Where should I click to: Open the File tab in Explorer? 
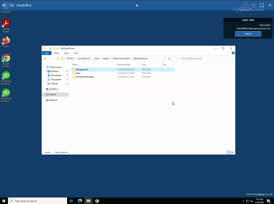[x=47, y=53]
